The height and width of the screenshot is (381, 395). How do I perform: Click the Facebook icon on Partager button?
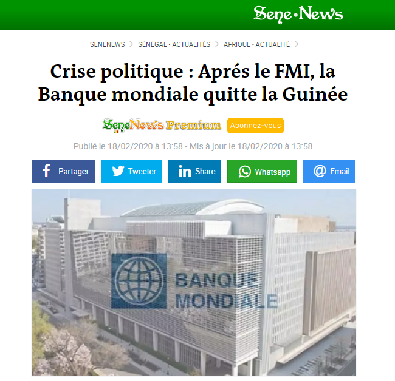tap(46, 170)
